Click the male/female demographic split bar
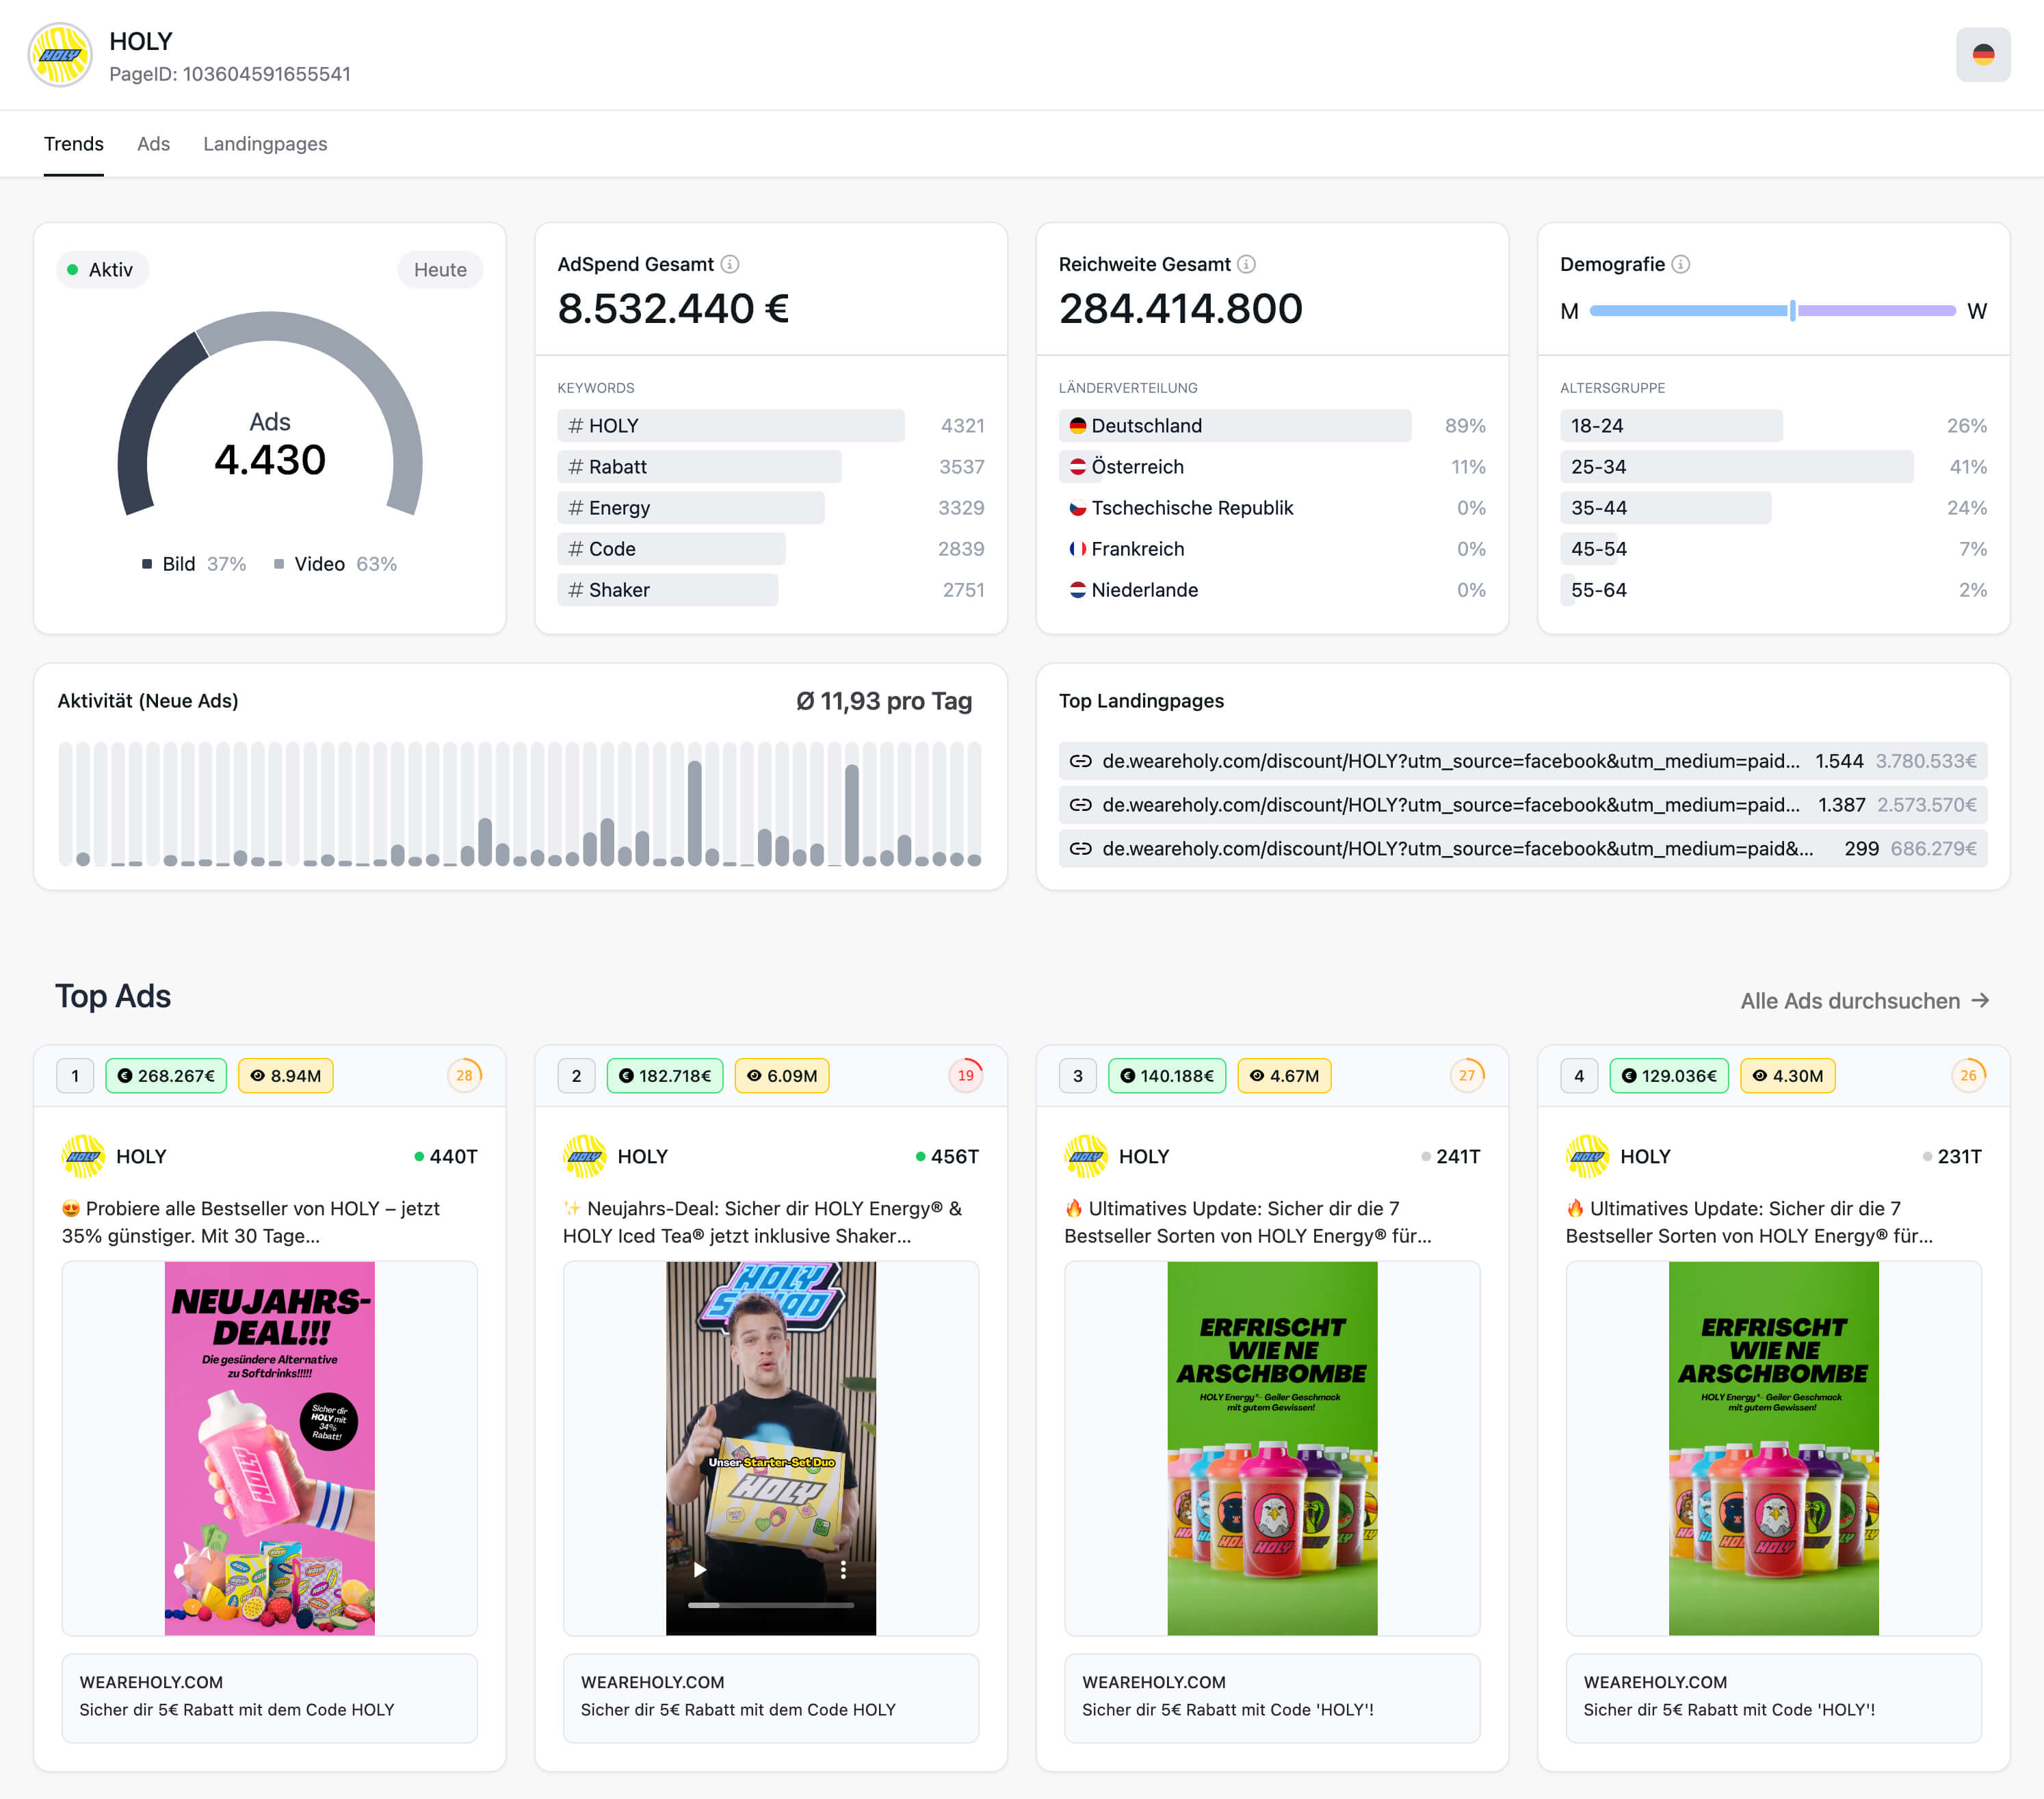The image size is (2044, 1799). tap(1773, 311)
